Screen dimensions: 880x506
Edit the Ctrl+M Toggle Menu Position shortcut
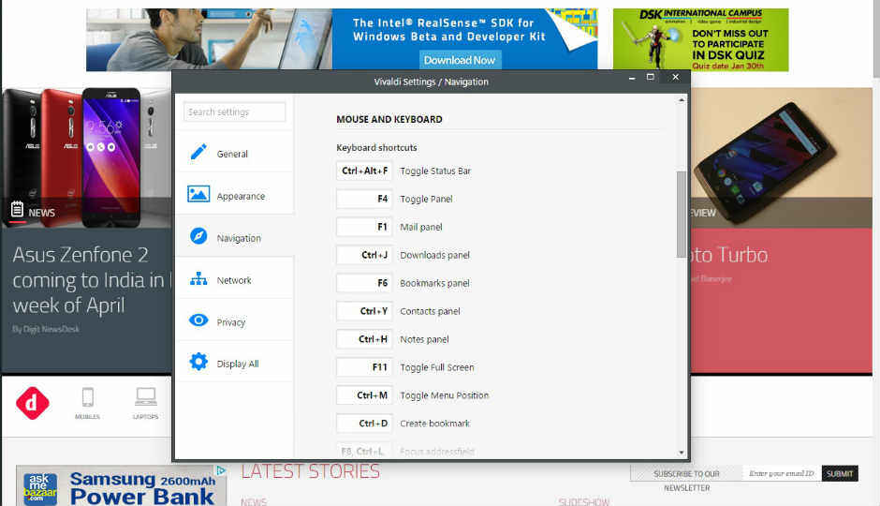coord(364,395)
